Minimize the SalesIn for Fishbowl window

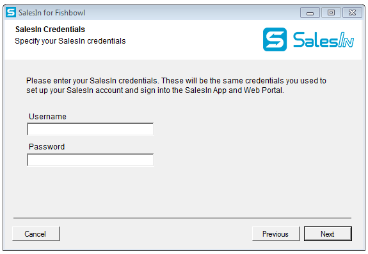click(310, 13)
